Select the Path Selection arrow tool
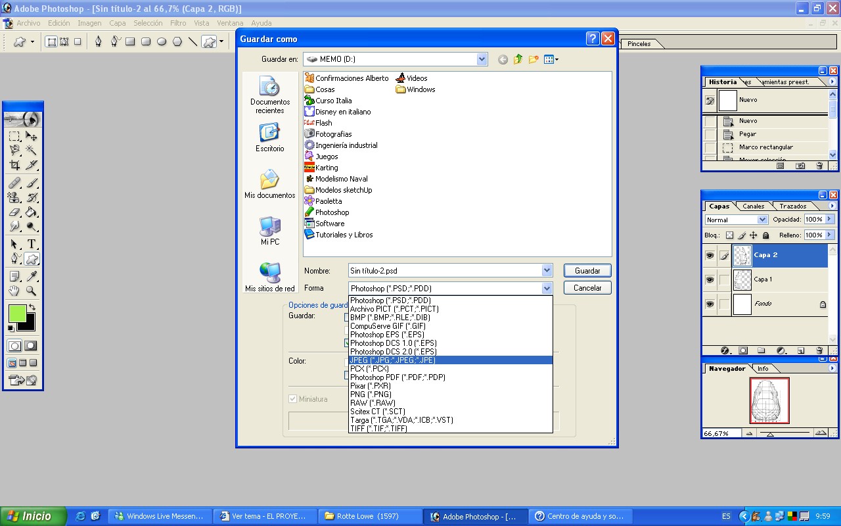 tap(14, 244)
